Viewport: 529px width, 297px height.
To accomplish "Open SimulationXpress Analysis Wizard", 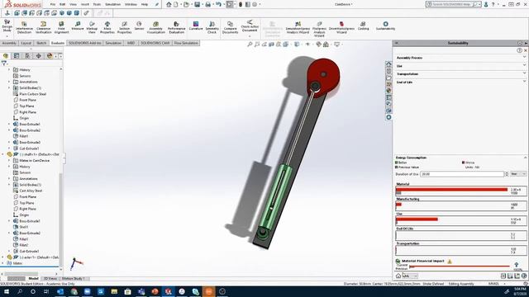I will pos(298,27).
